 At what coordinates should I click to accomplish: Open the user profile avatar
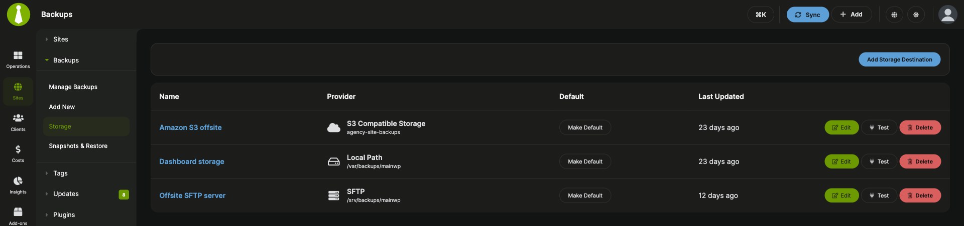tap(948, 14)
